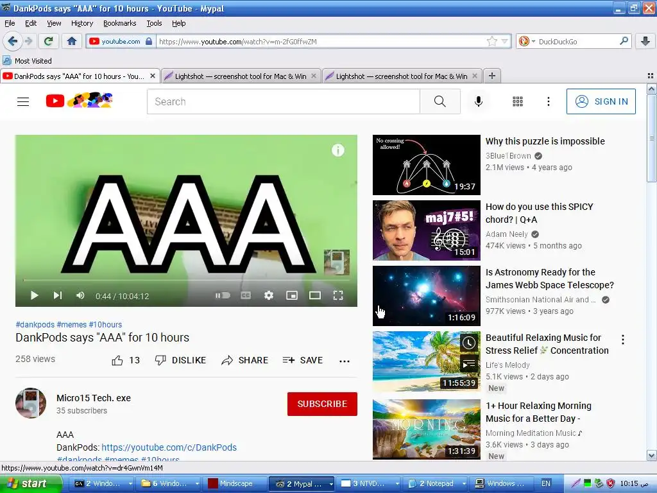Open the DankPods channel link

point(169,447)
